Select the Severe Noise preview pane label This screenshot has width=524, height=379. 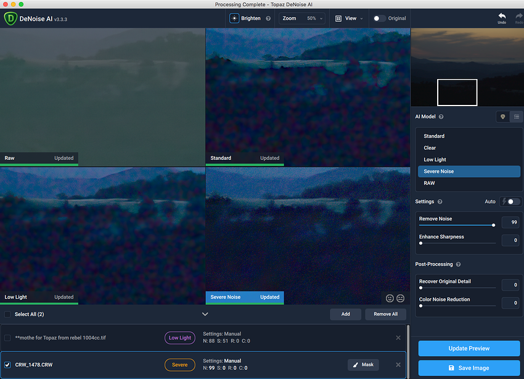[x=245, y=297]
